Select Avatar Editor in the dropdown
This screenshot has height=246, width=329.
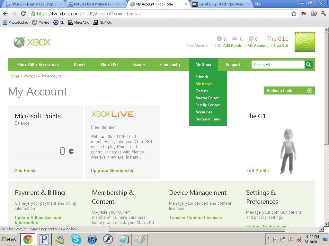click(x=207, y=98)
